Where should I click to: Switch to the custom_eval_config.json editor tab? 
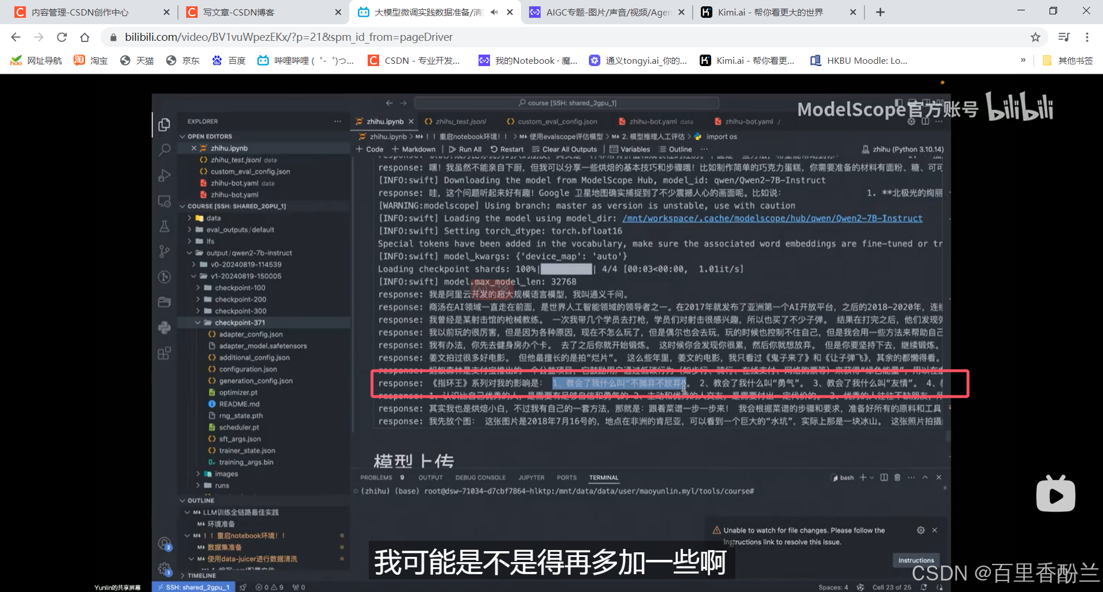tap(557, 121)
